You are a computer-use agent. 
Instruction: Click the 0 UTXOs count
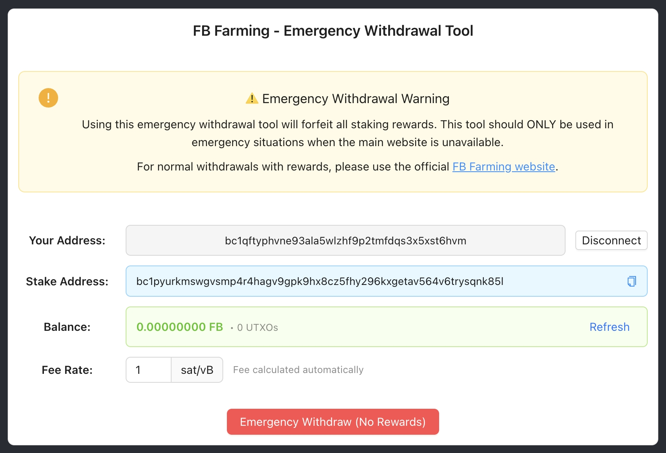(x=257, y=328)
